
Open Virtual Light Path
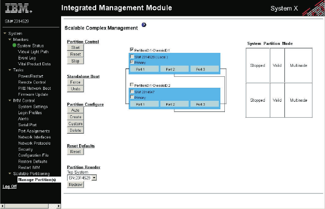tap(34, 52)
